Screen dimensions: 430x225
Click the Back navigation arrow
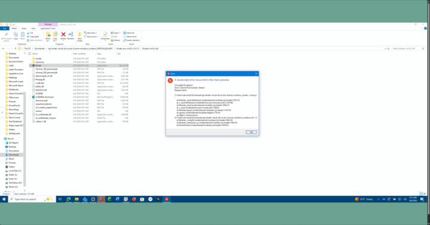[3, 49]
